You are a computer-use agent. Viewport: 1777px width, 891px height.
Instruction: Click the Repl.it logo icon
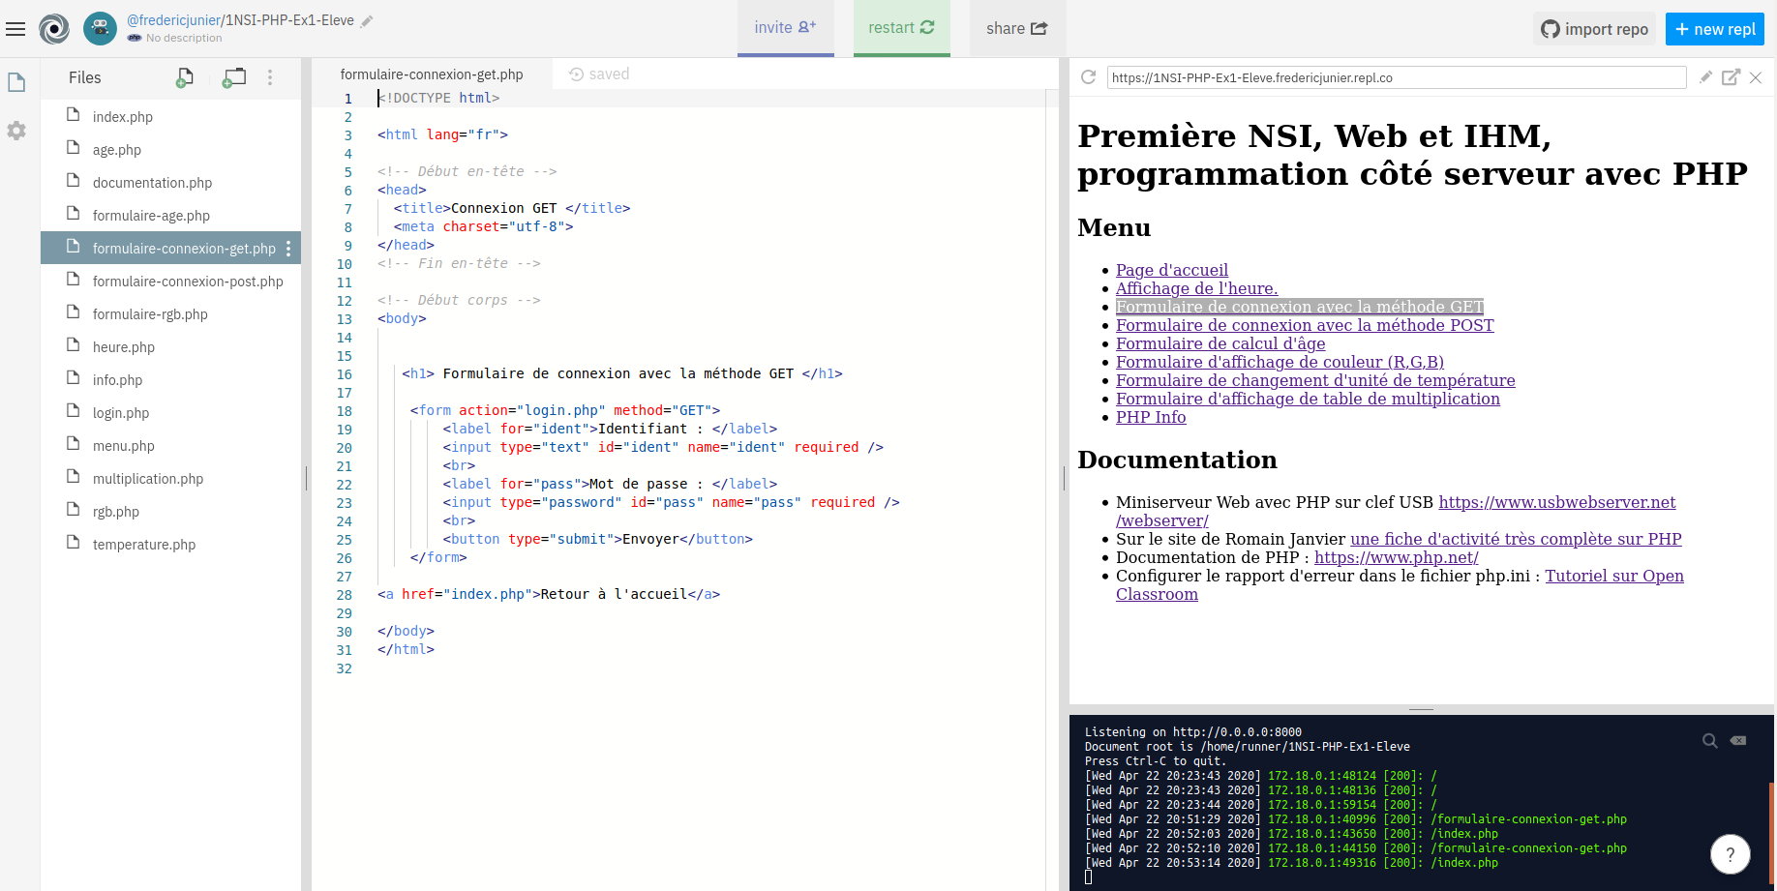click(54, 29)
